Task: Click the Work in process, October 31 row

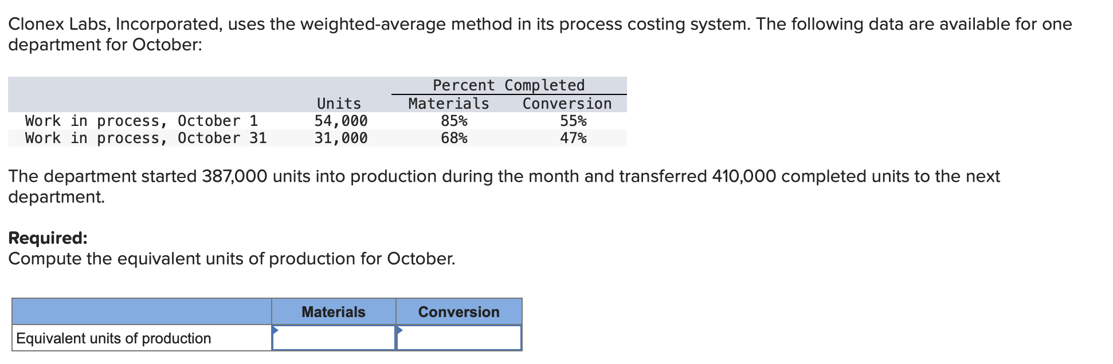Action: tap(146, 138)
